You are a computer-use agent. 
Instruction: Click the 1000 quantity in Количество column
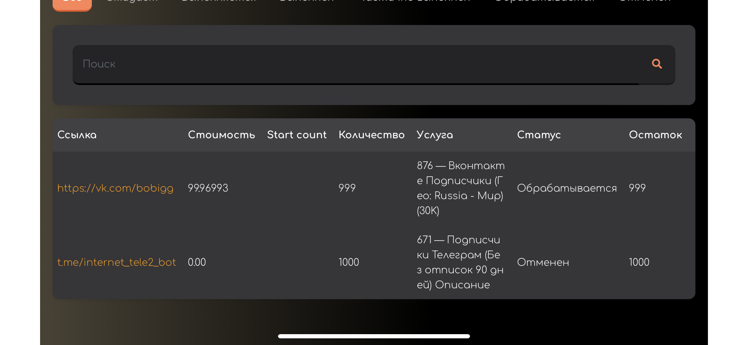tap(349, 262)
